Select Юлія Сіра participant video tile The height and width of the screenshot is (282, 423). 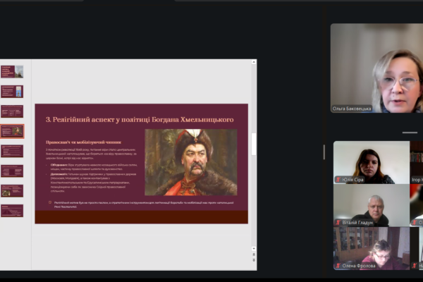371,161
